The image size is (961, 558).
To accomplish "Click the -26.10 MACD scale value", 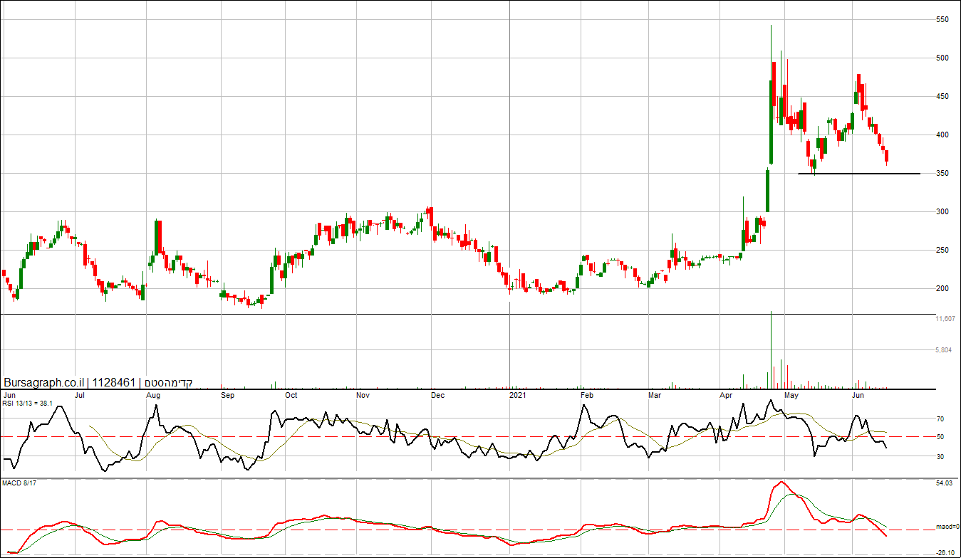I will (x=944, y=552).
